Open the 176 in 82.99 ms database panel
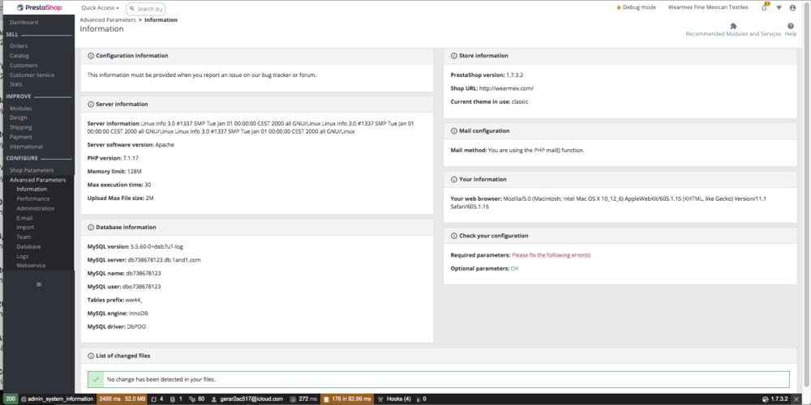The height and width of the screenshot is (405, 811). 346,399
